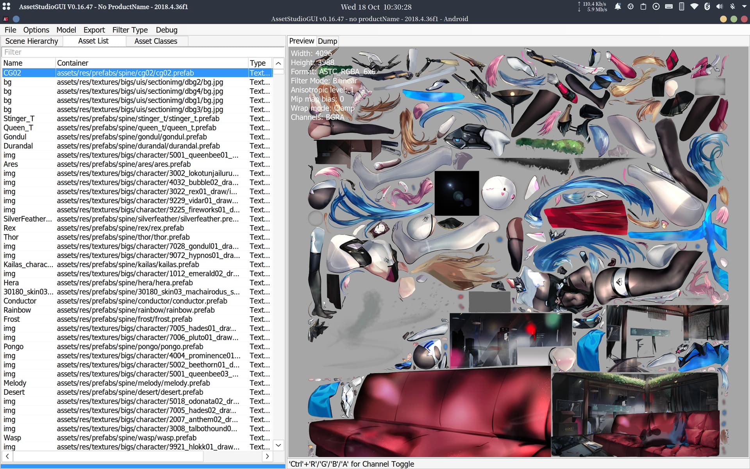Select the Kailas_charac asset row

point(137,264)
